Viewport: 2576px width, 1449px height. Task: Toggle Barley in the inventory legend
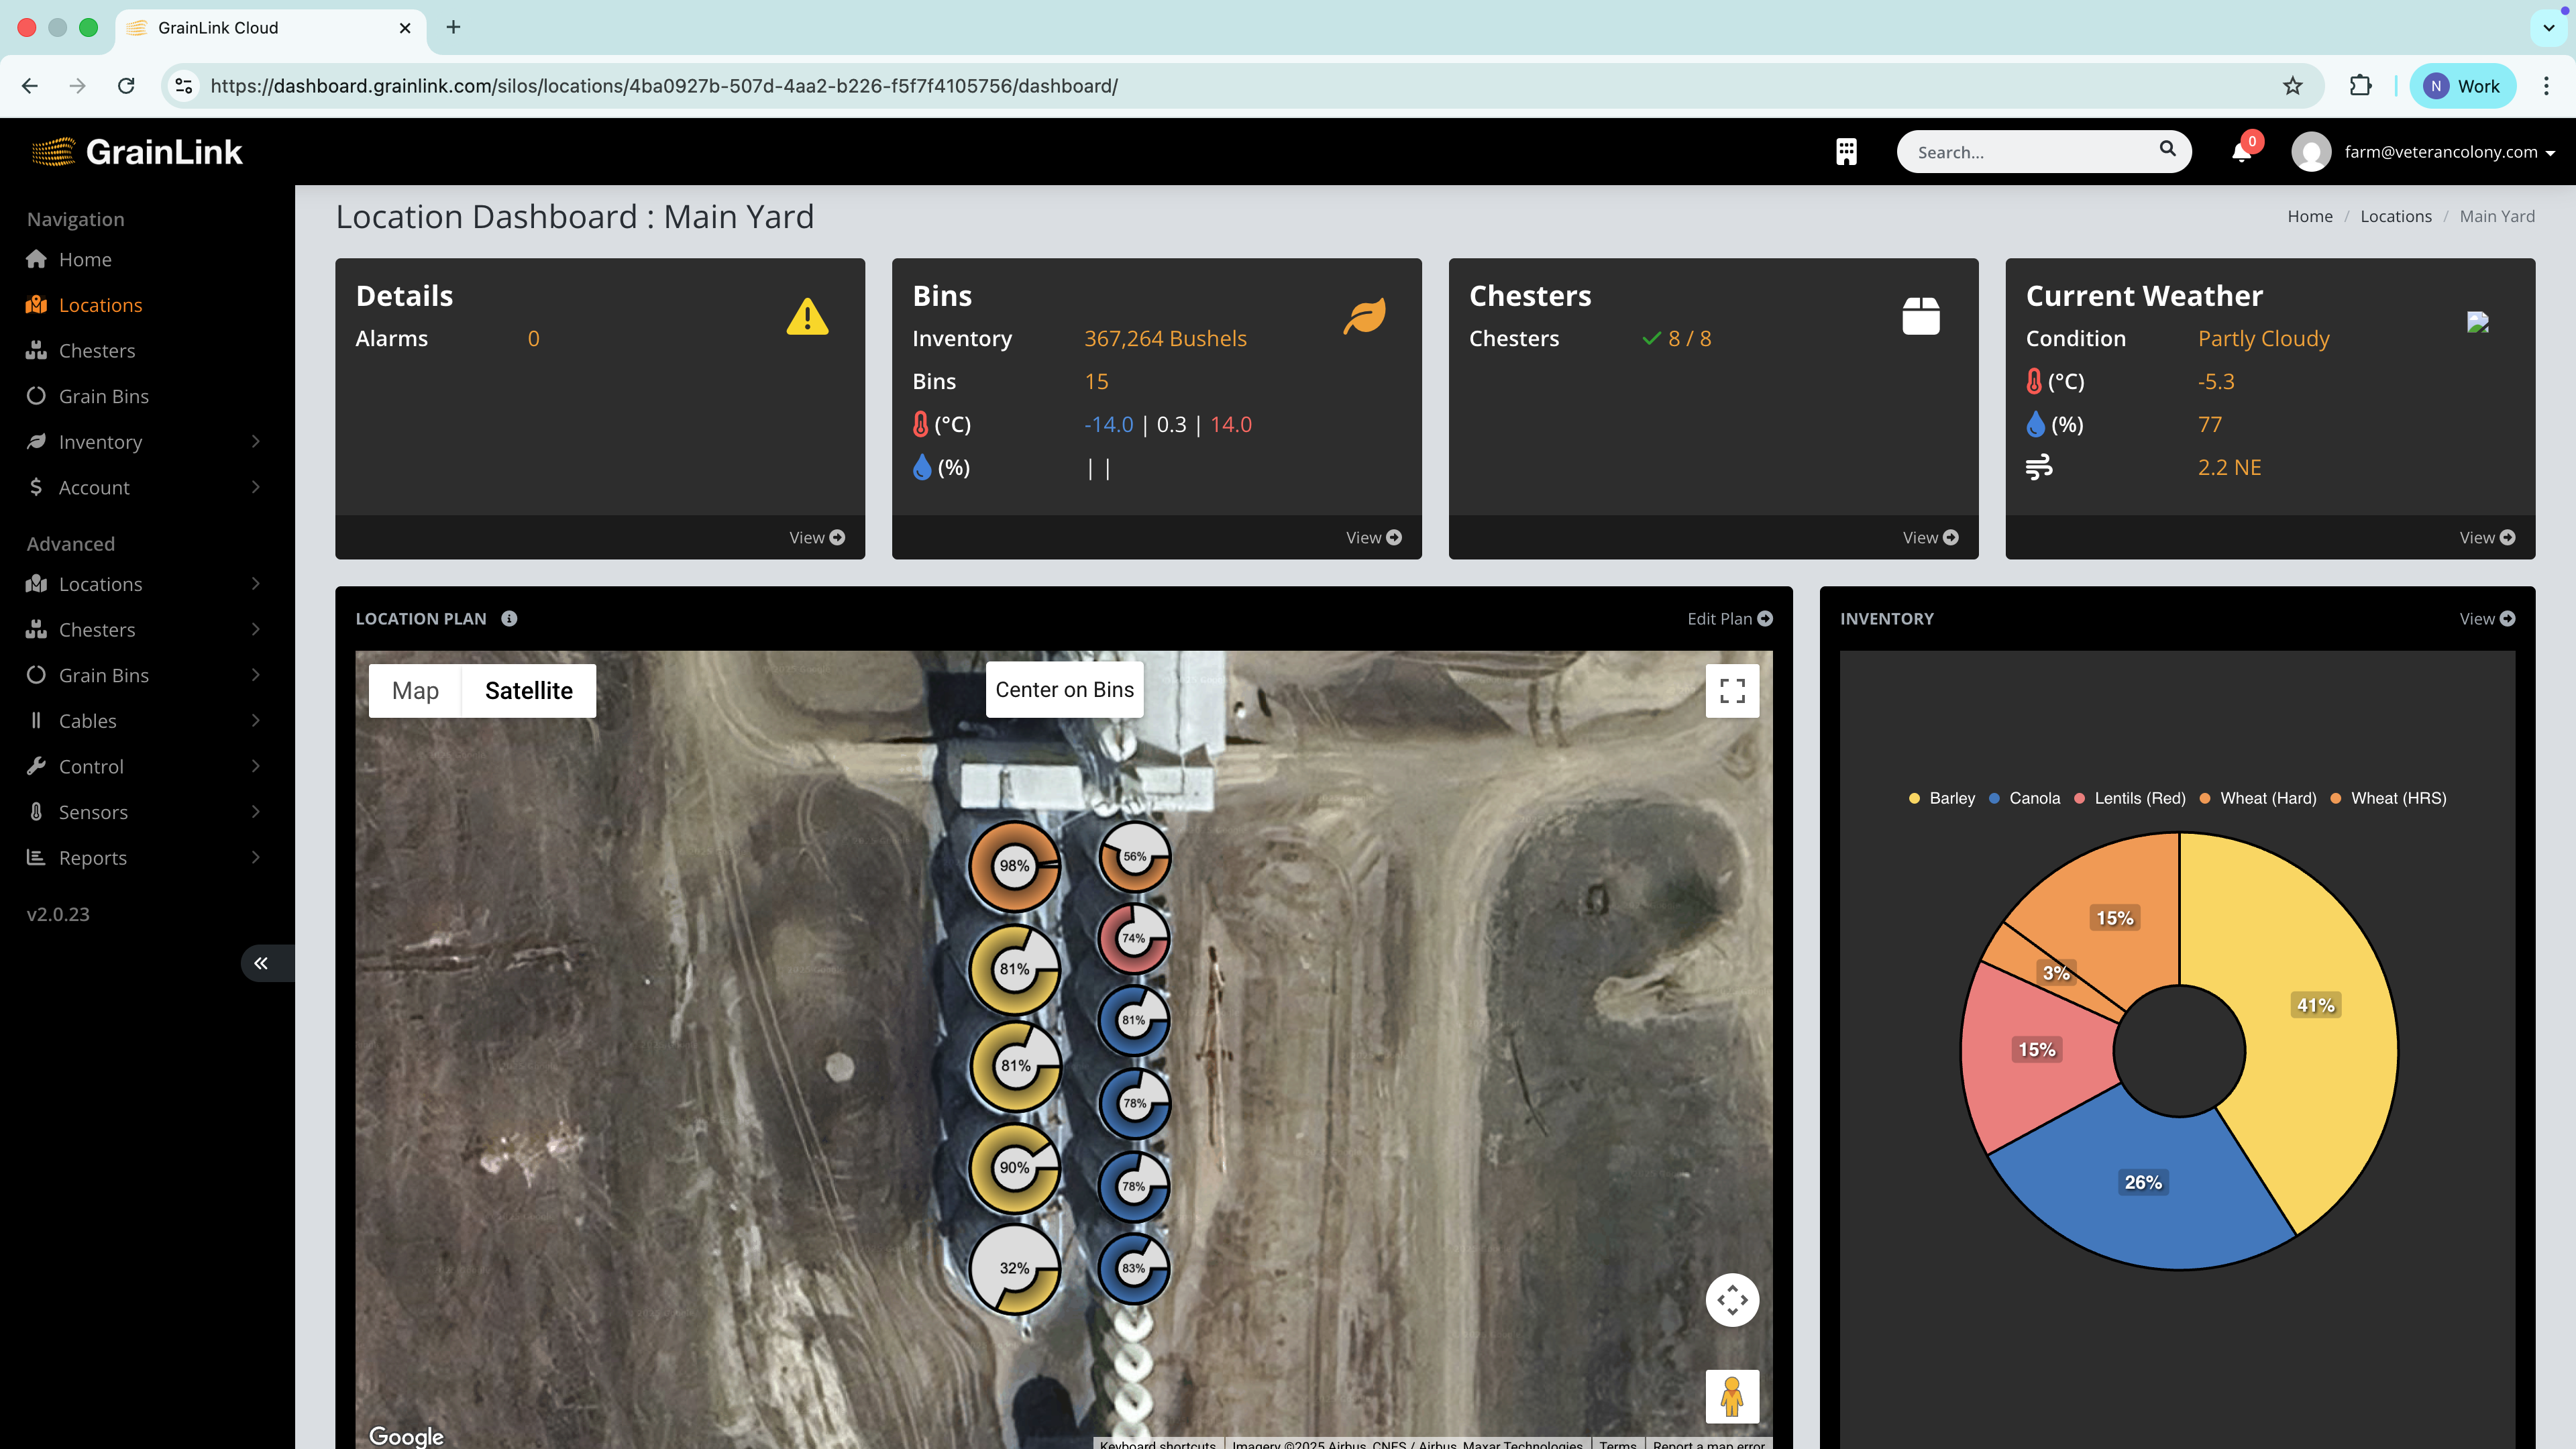coord(1941,798)
